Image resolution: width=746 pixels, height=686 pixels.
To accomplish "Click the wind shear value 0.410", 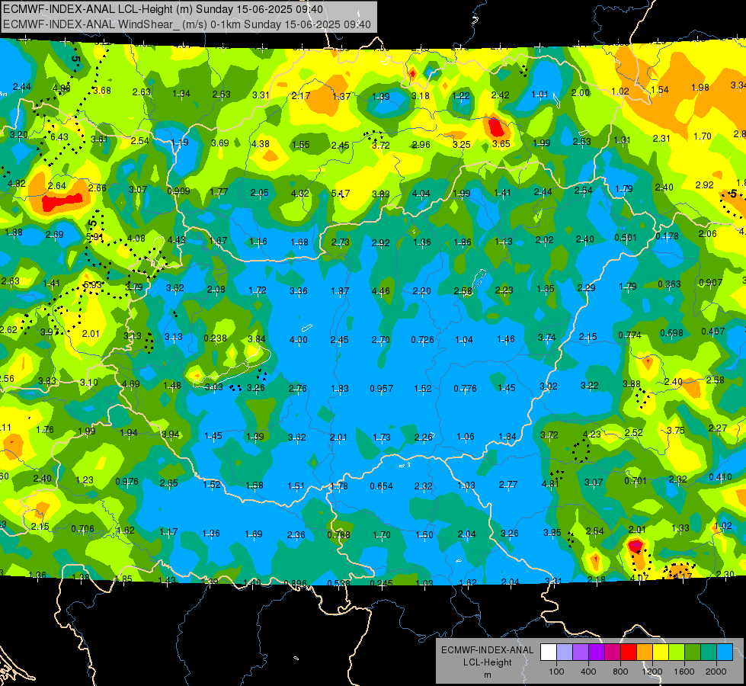I will pyautogui.click(x=720, y=477).
